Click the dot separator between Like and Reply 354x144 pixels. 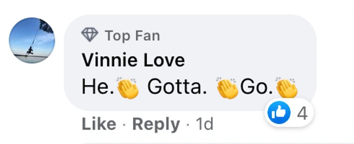(x=124, y=125)
